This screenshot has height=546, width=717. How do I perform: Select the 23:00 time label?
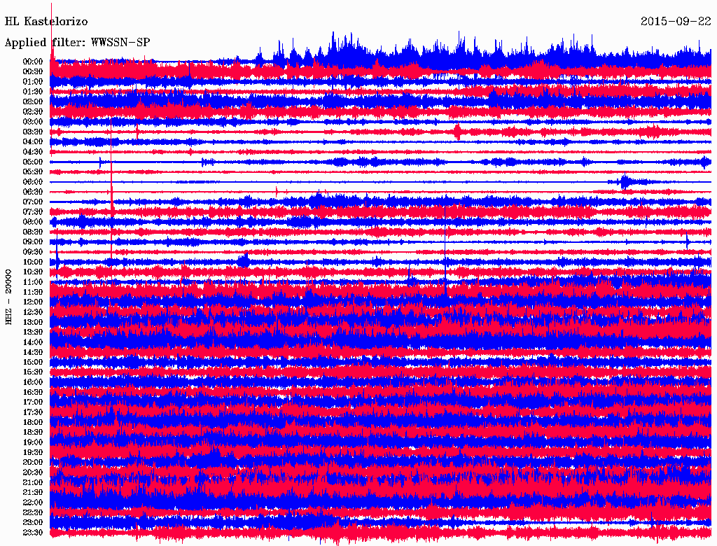point(33,523)
